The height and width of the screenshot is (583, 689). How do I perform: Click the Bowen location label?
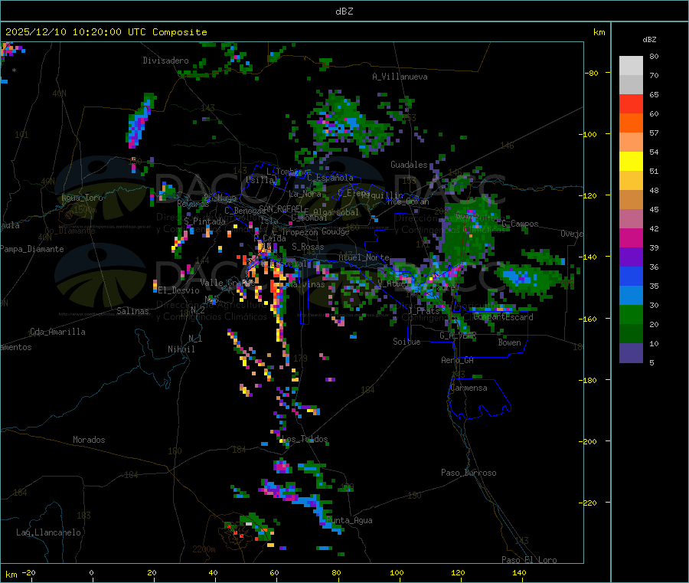509,342
